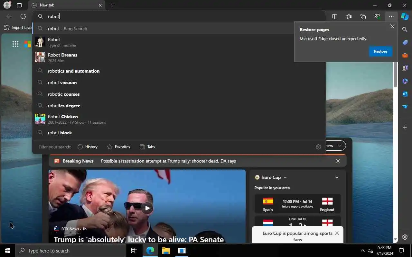The image size is (412, 257).
Task: Open the Favorites star toolbar icon
Action: pos(349,16)
